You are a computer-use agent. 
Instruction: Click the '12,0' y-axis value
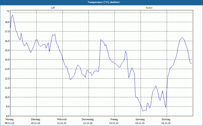[7, 78]
